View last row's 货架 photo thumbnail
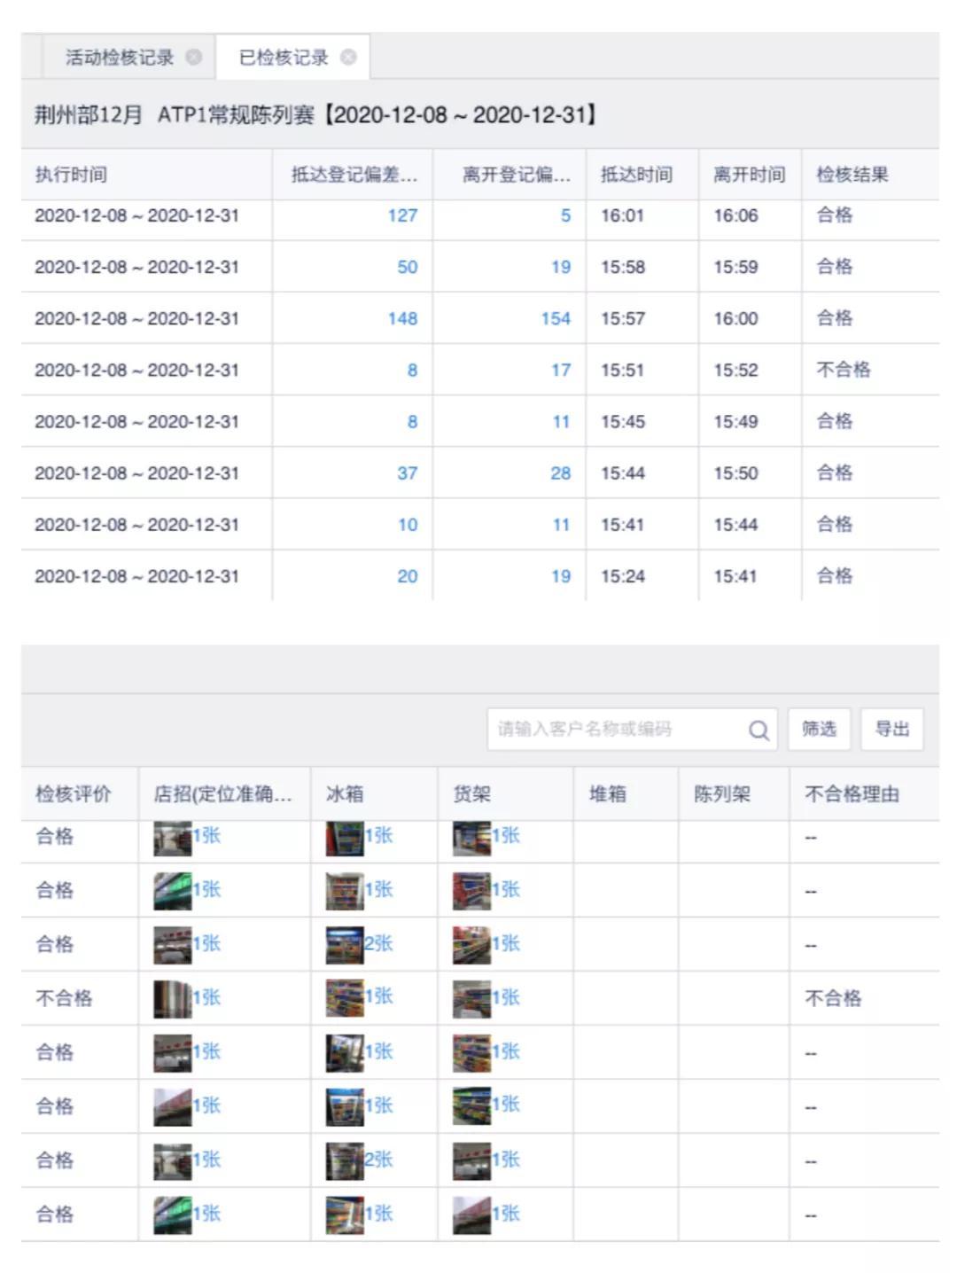 coord(471,1214)
